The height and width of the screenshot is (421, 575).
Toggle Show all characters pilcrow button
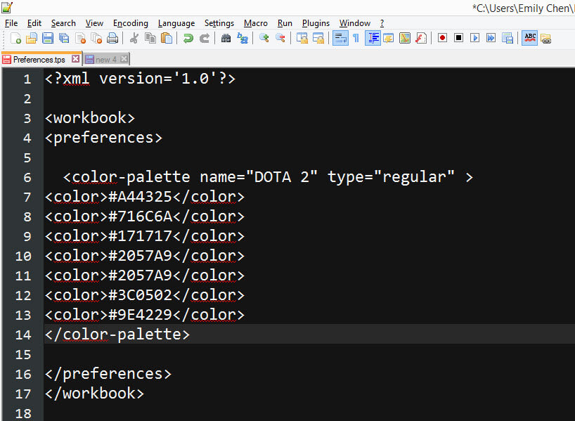(x=356, y=38)
